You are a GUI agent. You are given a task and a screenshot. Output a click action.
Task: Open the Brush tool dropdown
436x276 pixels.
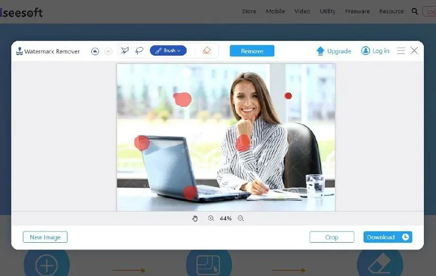(168, 51)
